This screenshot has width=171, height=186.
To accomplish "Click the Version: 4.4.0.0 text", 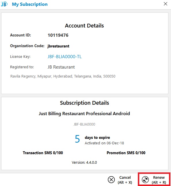I will tap(84, 162).
